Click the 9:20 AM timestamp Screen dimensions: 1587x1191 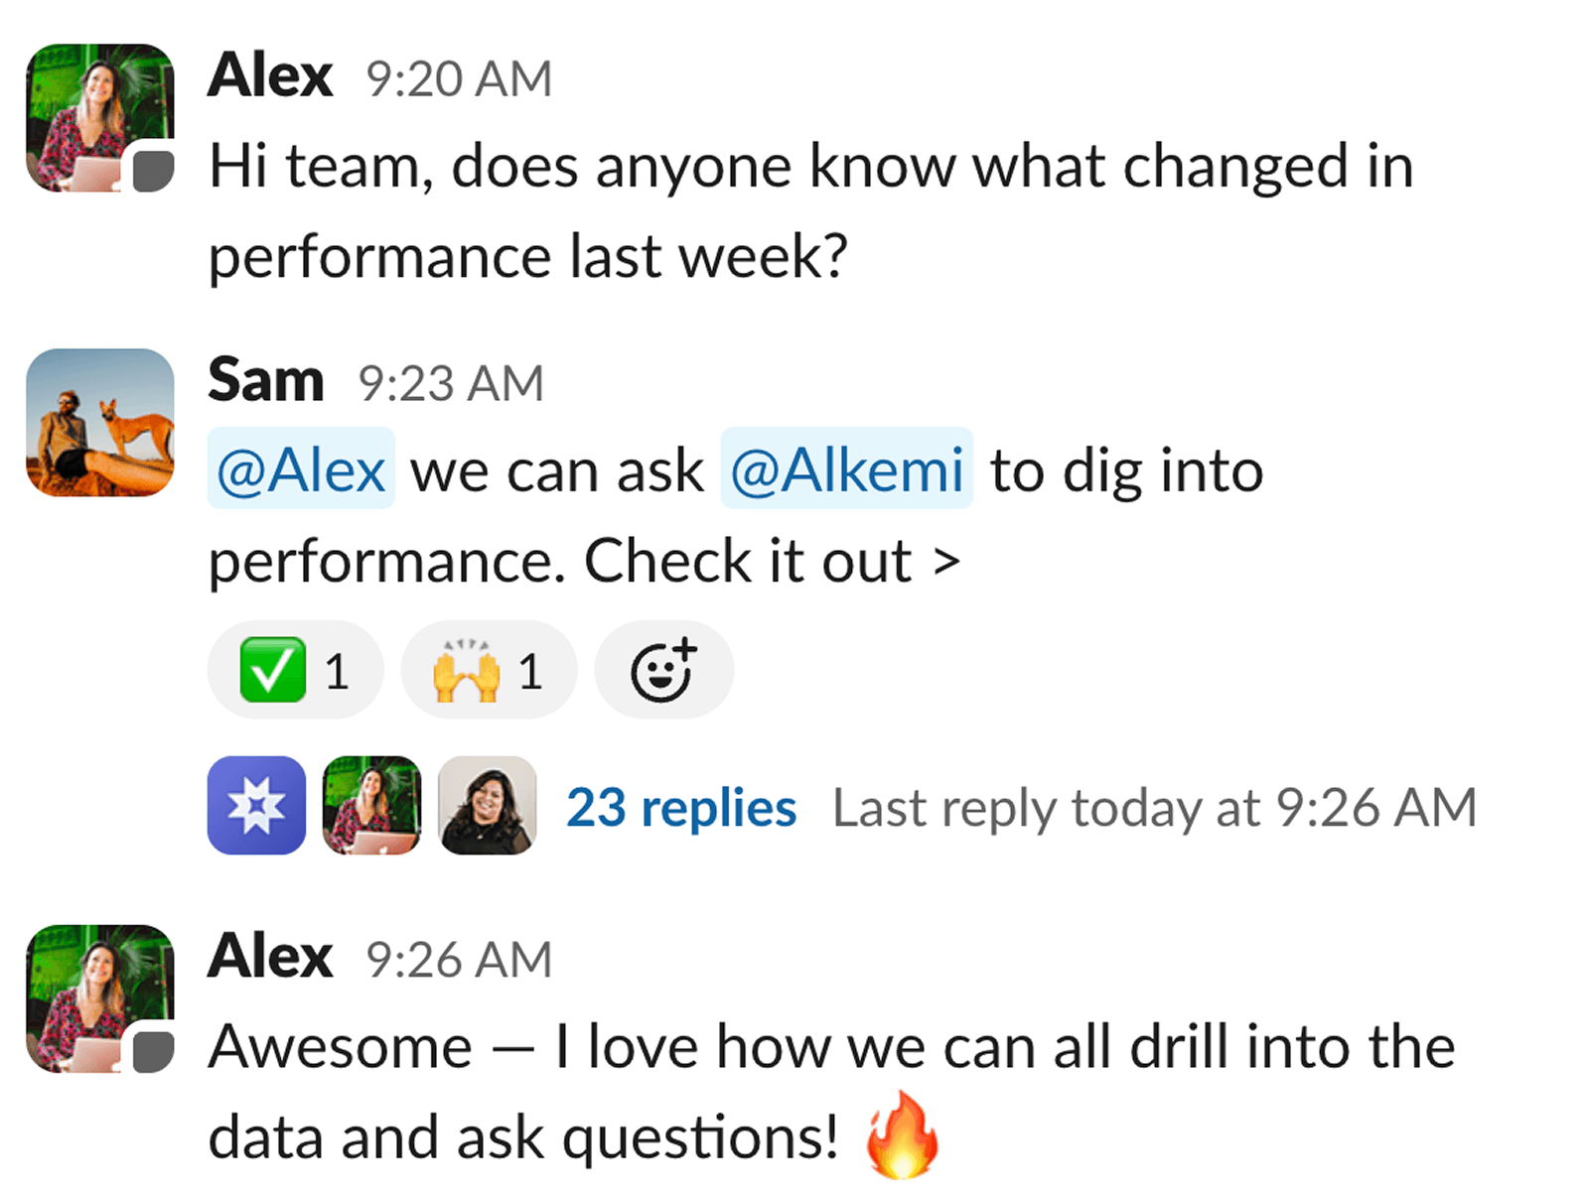click(459, 78)
